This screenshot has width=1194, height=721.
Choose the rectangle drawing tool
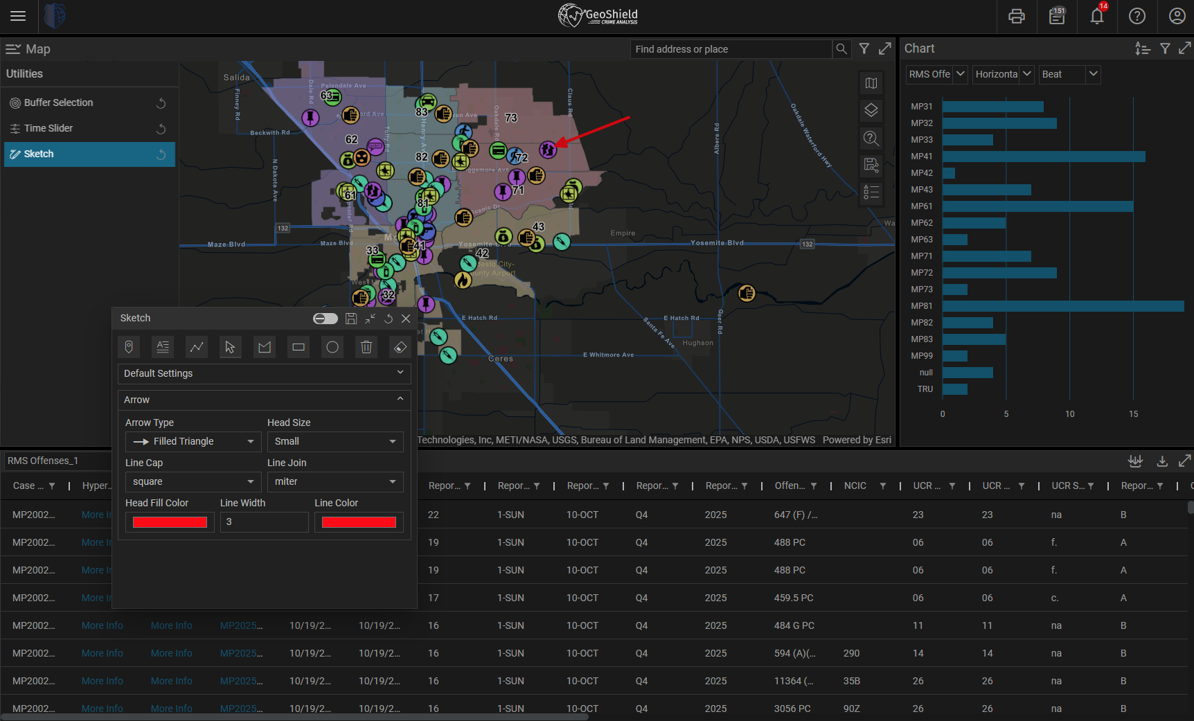tap(298, 347)
